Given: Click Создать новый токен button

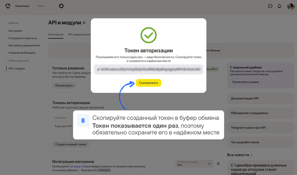Looking at the screenshot, I should coord(71,145).
